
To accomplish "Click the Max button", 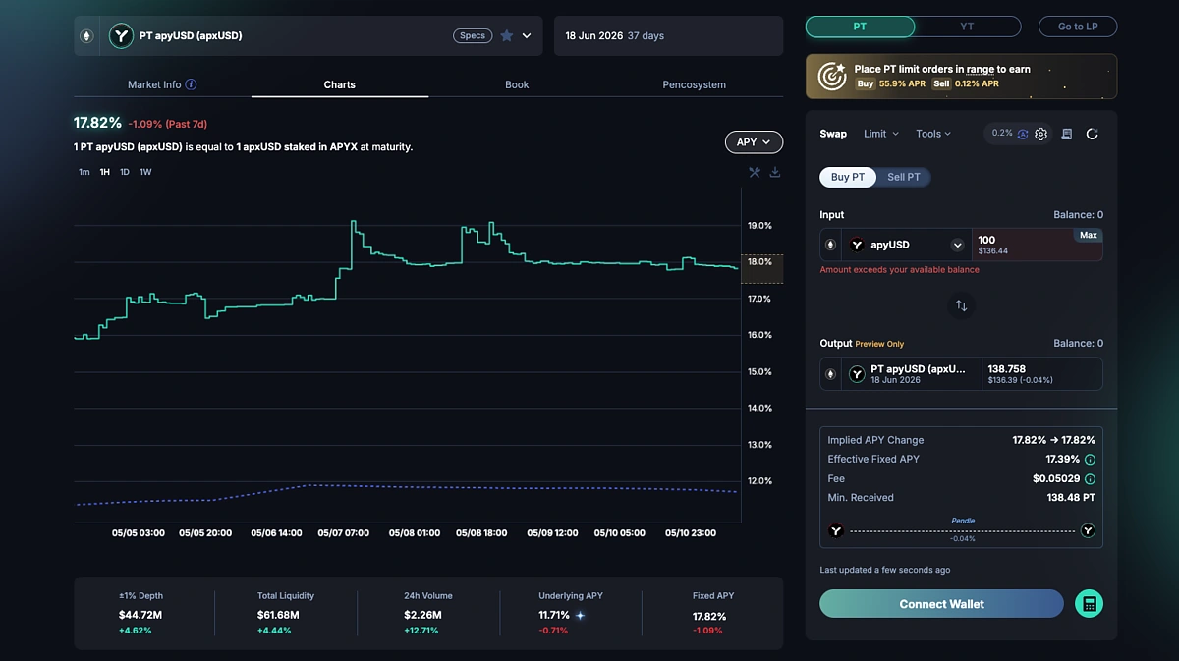I will [1089, 236].
